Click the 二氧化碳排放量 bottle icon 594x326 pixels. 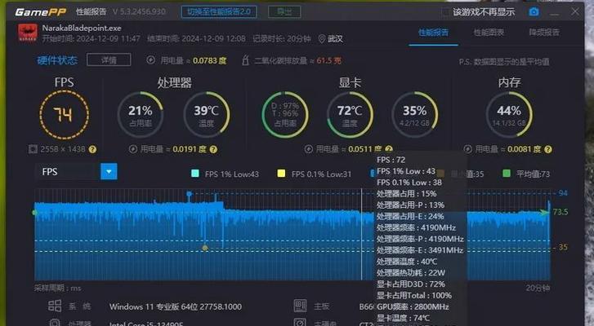pos(245,60)
